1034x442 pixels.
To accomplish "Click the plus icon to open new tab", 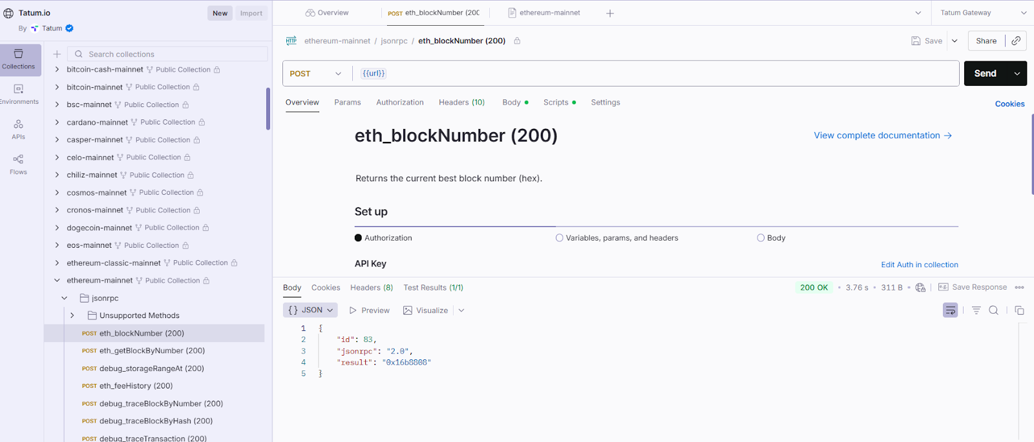I will click(610, 13).
